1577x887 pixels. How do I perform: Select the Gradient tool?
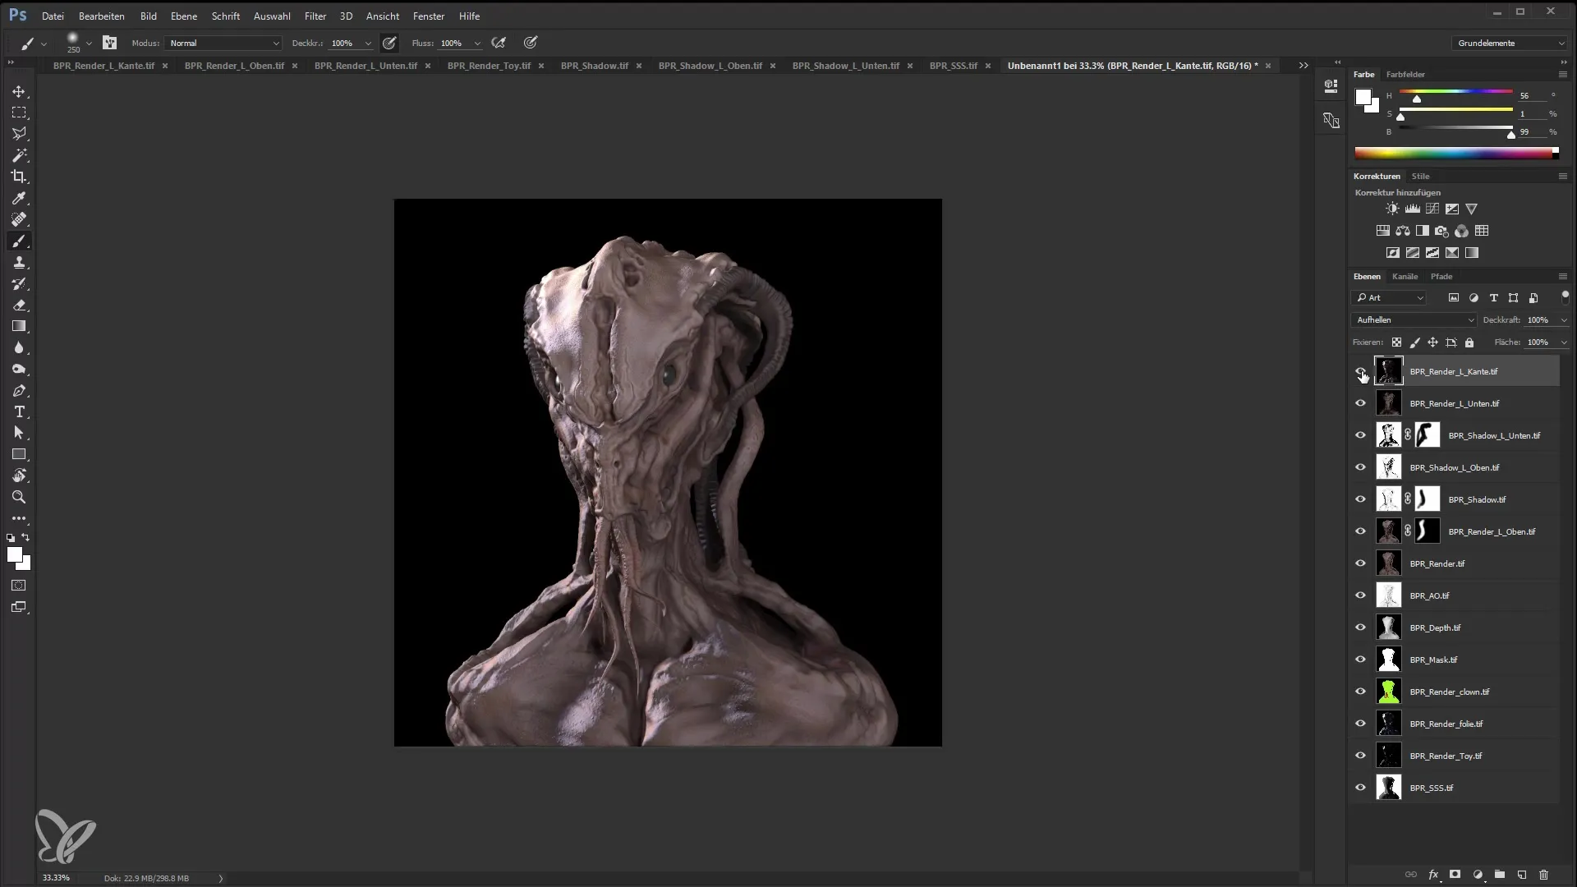[x=20, y=326]
